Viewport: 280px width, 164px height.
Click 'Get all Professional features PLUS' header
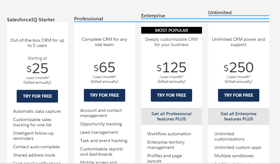171,116
